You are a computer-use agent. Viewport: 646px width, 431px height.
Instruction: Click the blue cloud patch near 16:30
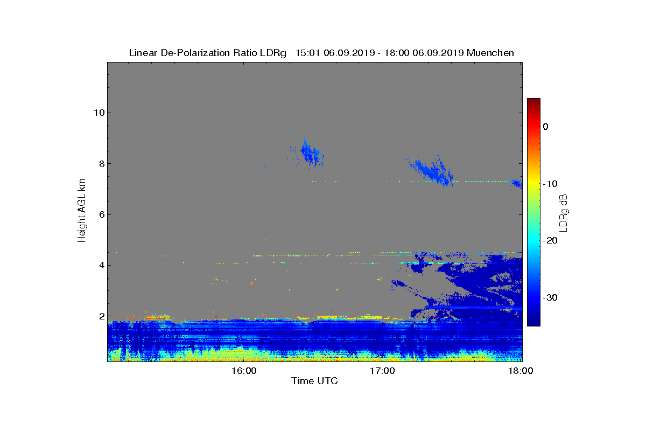(311, 153)
